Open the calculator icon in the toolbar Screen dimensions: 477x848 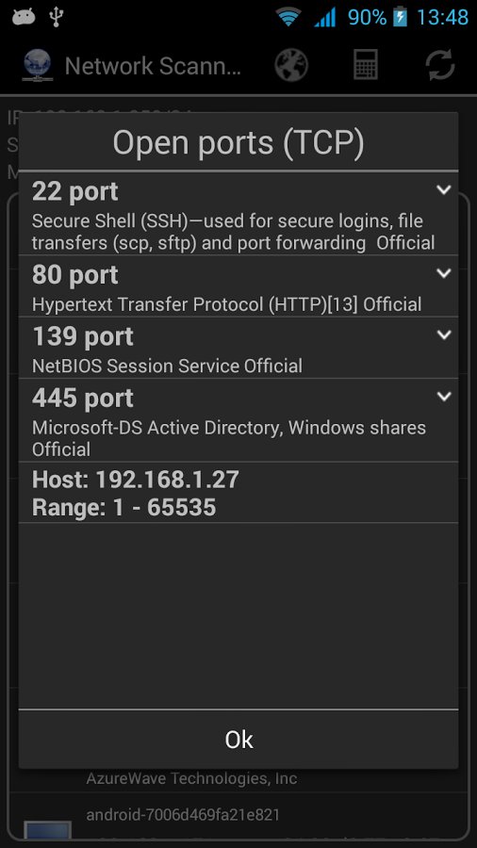[x=366, y=65]
